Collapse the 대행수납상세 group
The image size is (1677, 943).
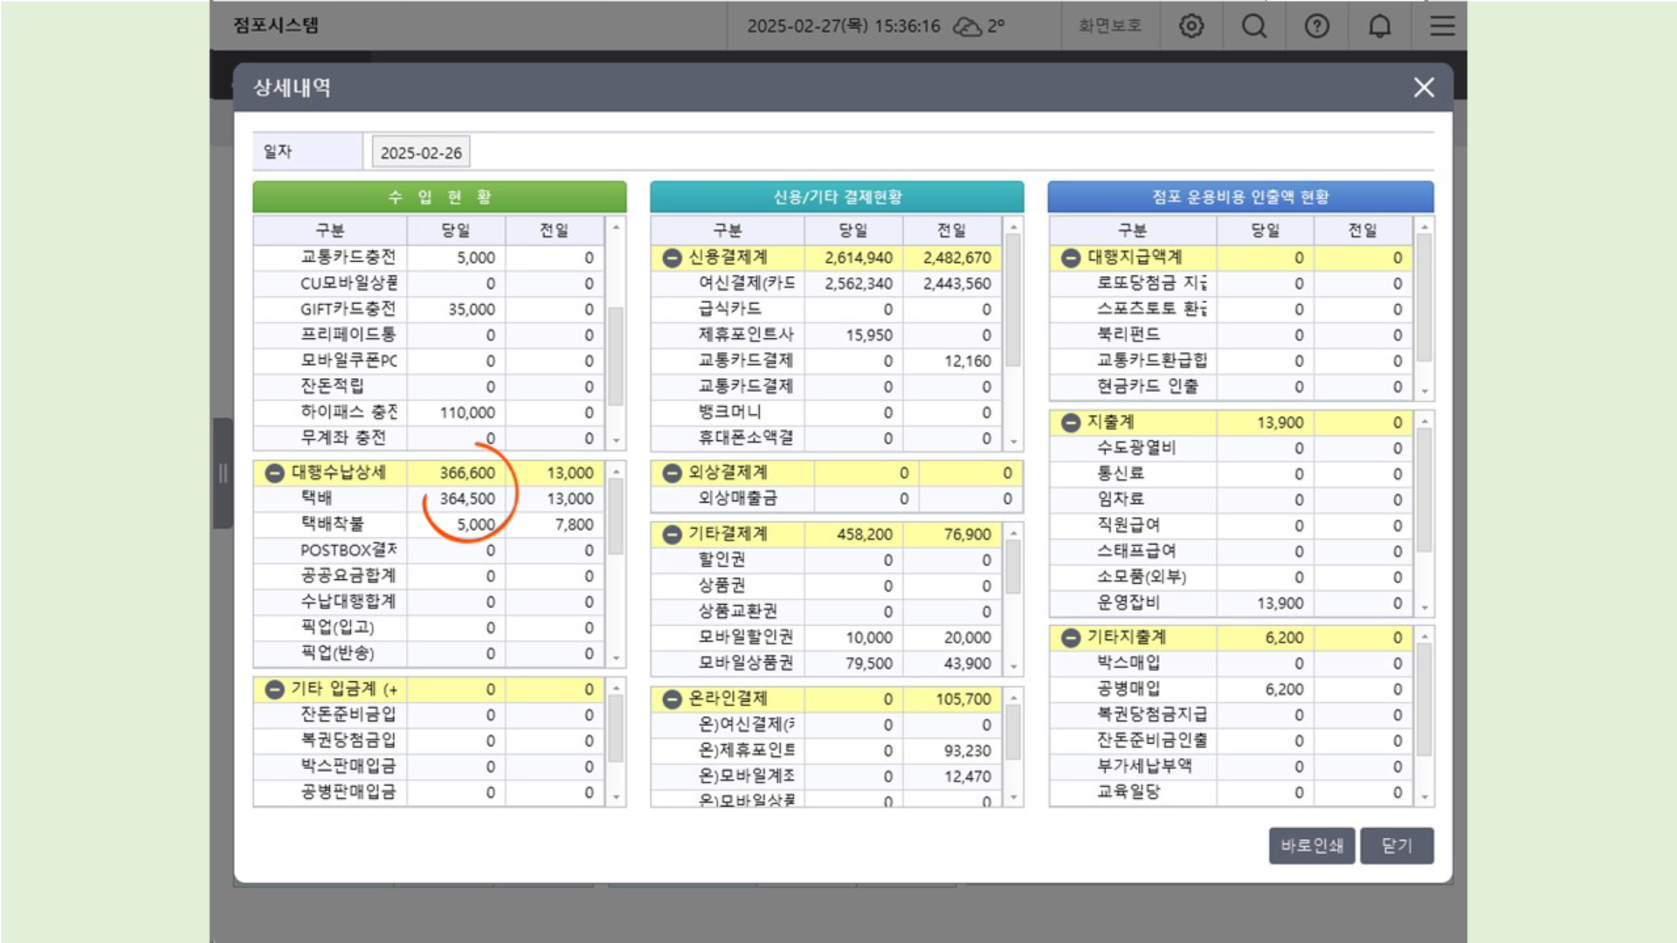point(274,473)
